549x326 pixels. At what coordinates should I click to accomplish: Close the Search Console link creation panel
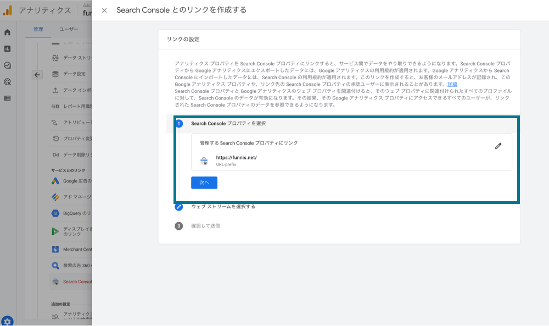(x=104, y=10)
